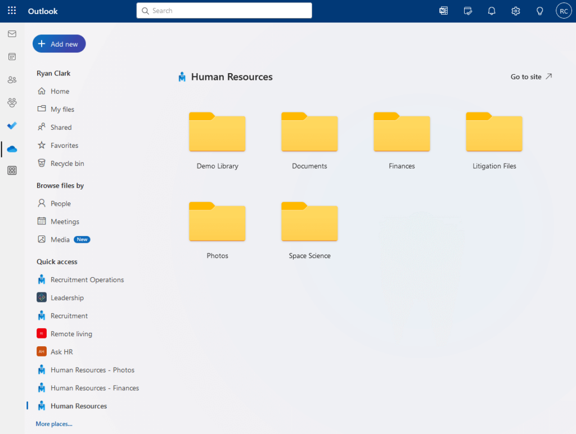576x434 pixels.
Task: Open To Do checkmark icon
Action: (12, 125)
